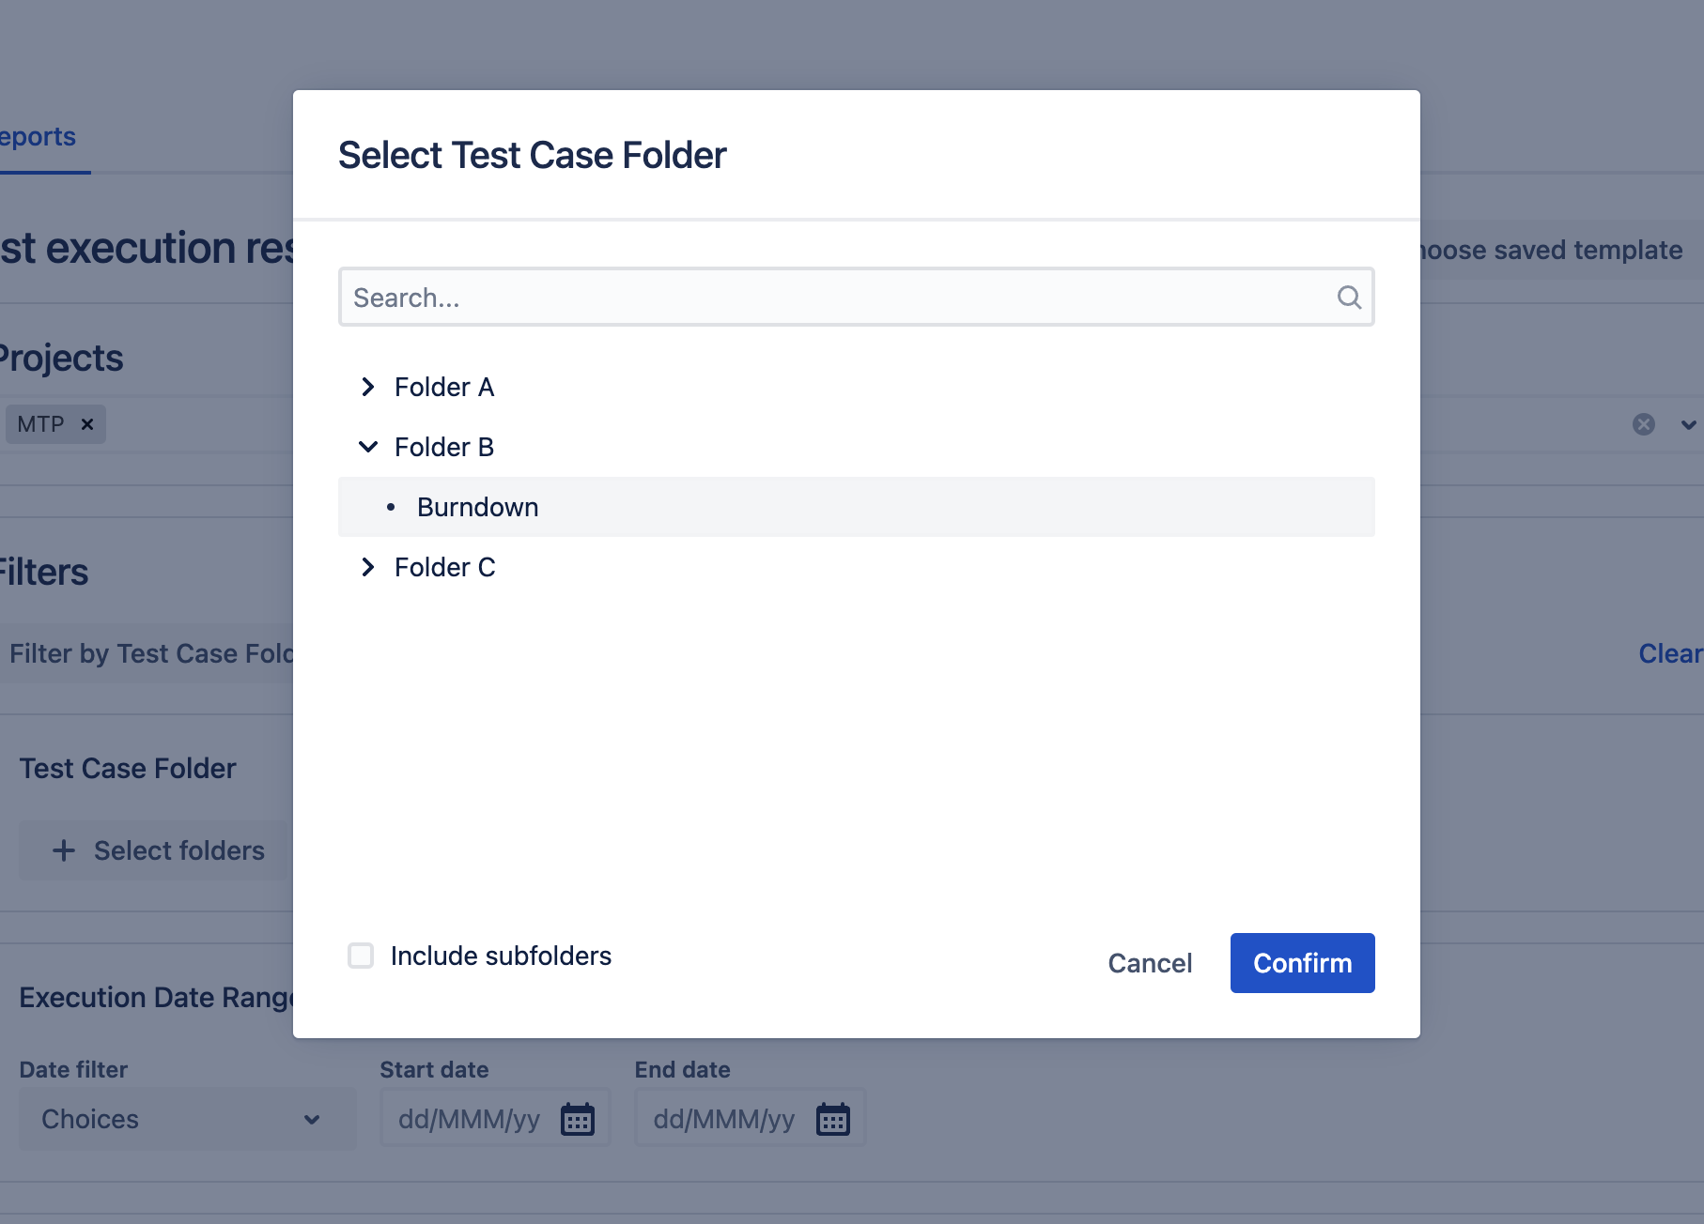Click plus icon beside Select folders
Image resolution: width=1704 pixels, height=1224 pixels.
click(x=64, y=850)
